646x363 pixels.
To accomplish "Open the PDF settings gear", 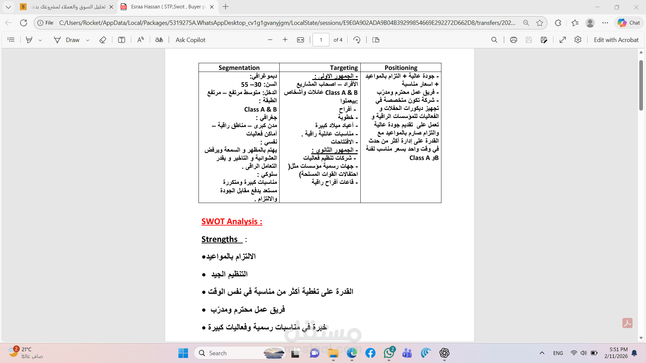I will 578,40.
